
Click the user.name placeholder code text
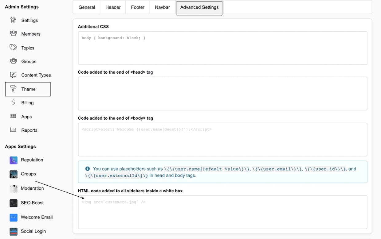[207, 169]
